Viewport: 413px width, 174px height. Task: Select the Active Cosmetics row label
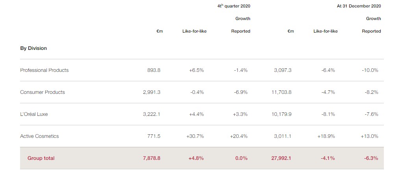(39, 136)
